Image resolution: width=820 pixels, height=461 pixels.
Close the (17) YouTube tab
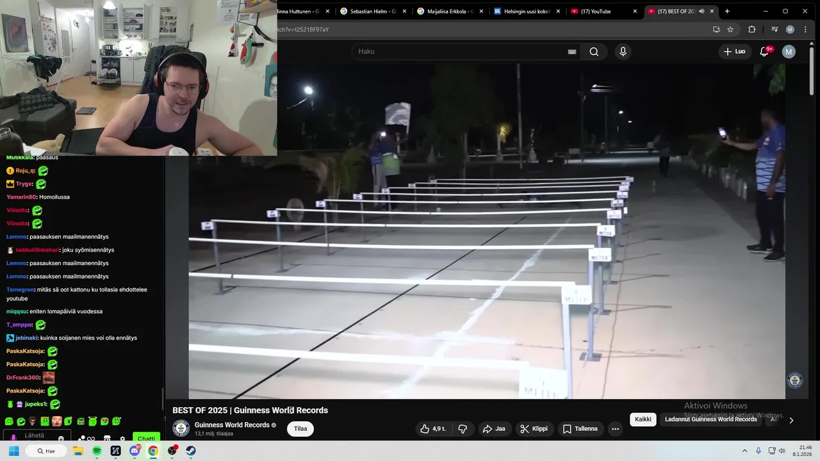(635, 12)
